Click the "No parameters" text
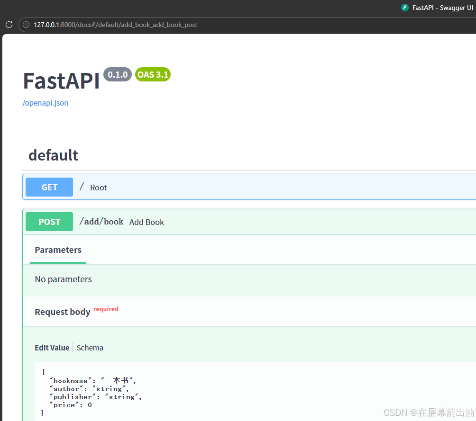 63,279
